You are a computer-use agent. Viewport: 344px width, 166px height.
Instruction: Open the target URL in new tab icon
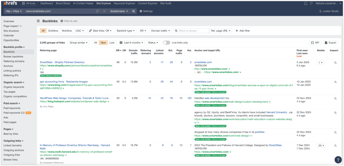click(x=97, y=11)
